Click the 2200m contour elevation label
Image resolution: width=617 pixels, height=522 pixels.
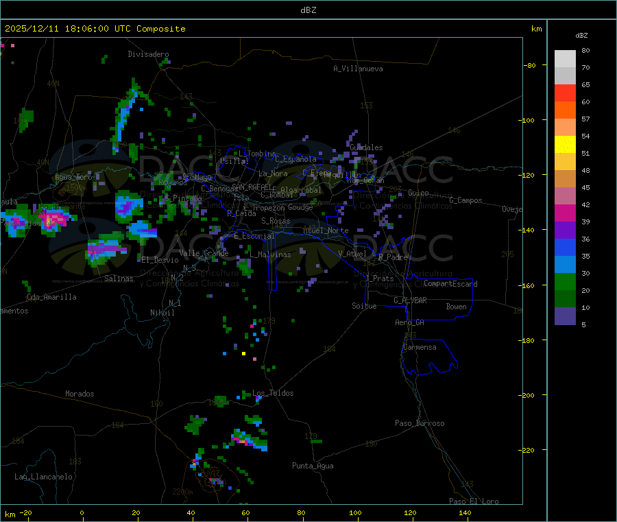(x=182, y=492)
